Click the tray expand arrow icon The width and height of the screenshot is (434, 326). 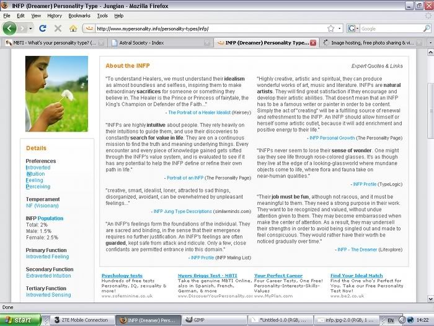[402, 320]
